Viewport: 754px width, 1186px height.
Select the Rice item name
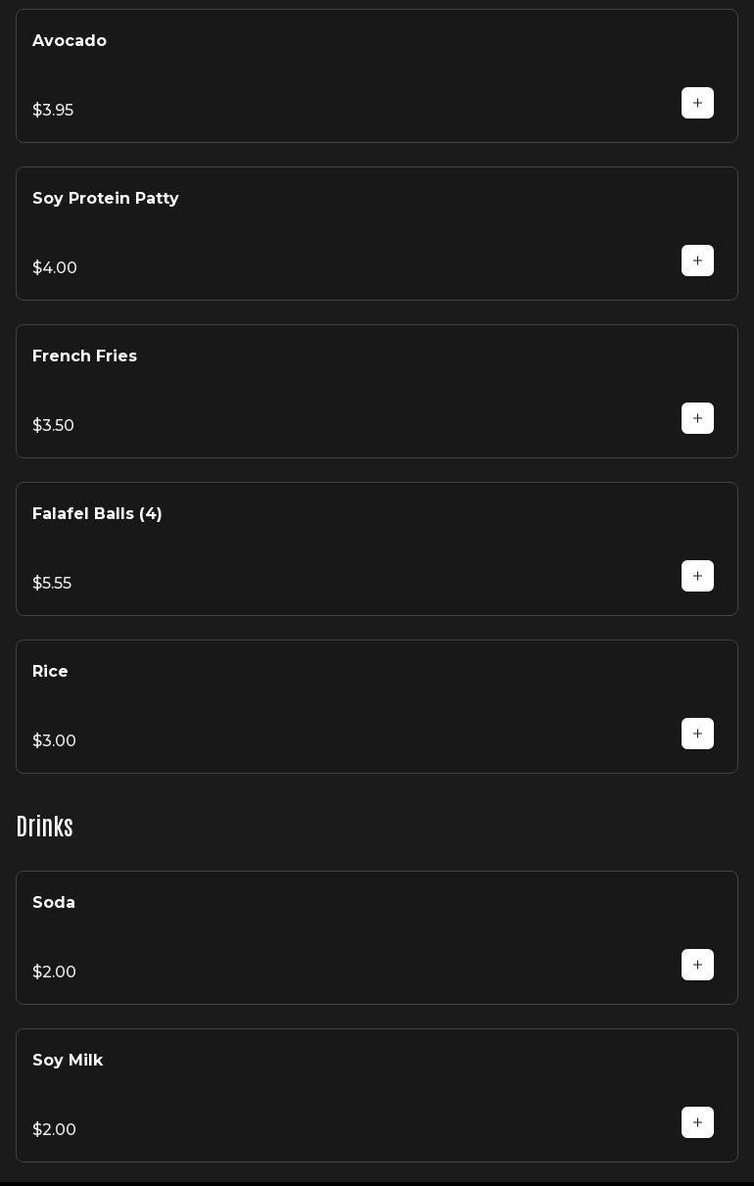pos(50,672)
